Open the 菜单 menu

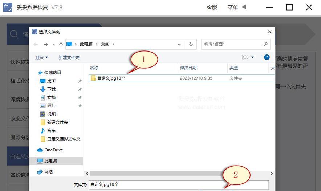click(x=232, y=7)
